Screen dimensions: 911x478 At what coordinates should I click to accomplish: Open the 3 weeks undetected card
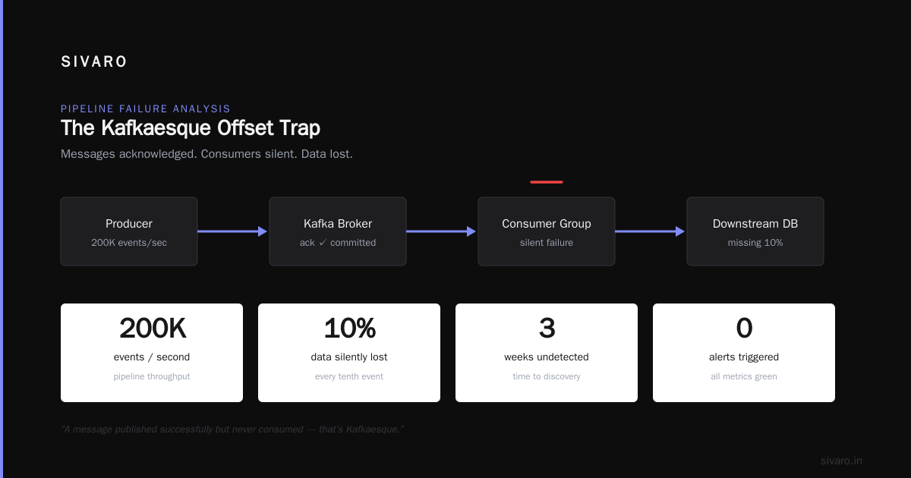click(547, 353)
